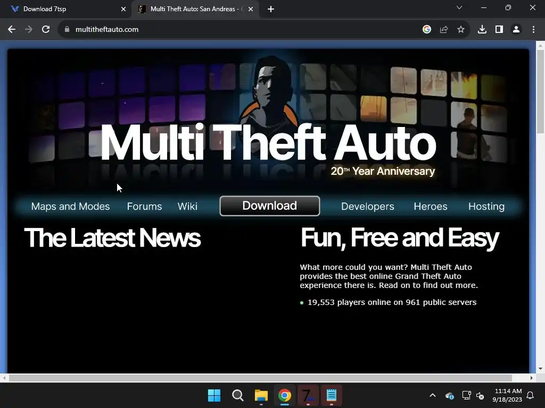Go to the Forums section
The height and width of the screenshot is (408, 545).
point(145,207)
